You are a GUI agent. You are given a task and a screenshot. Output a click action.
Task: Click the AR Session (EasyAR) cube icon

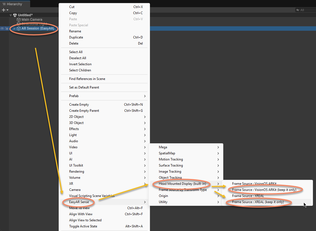(x=19, y=28)
